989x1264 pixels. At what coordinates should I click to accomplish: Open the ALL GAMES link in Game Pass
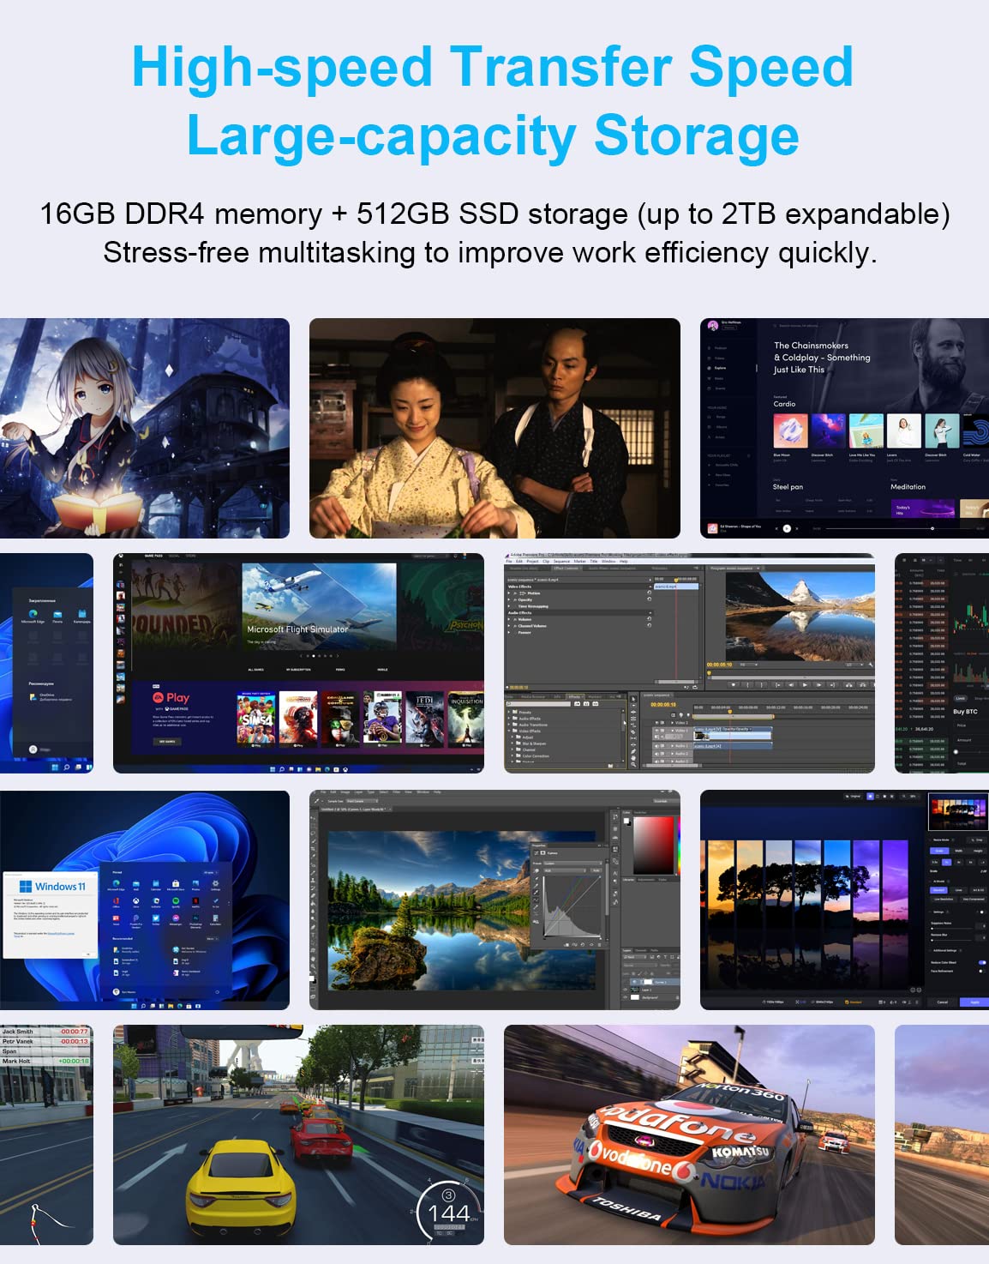255,670
